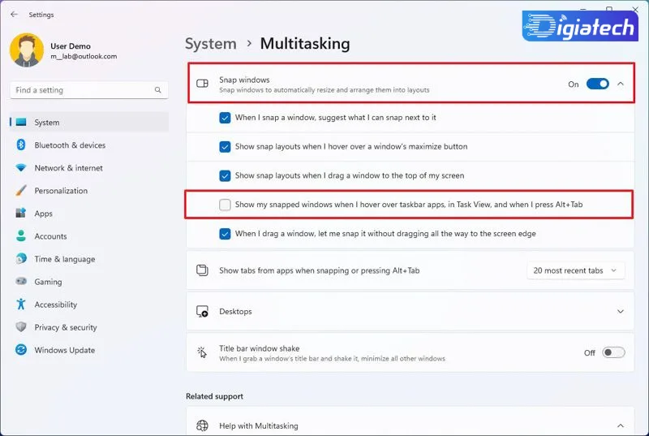Click the Help with Multitasking globe icon

coord(202,425)
